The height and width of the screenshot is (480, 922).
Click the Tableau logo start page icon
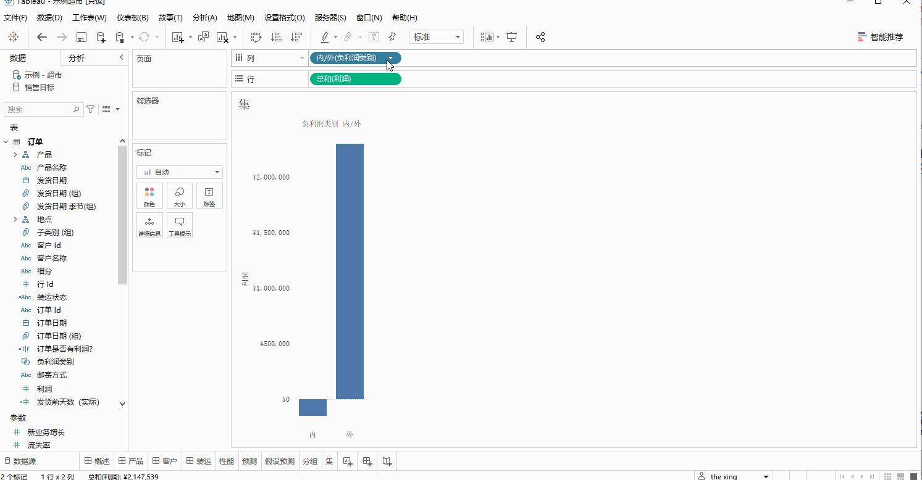point(13,37)
